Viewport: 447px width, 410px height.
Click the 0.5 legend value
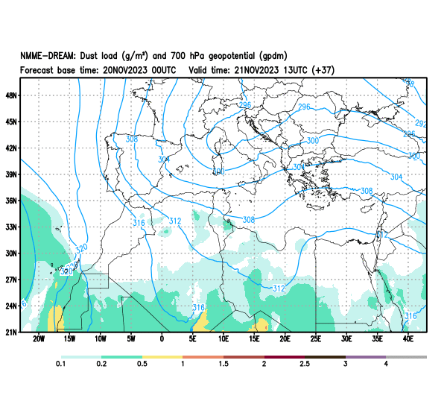(142, 364)
